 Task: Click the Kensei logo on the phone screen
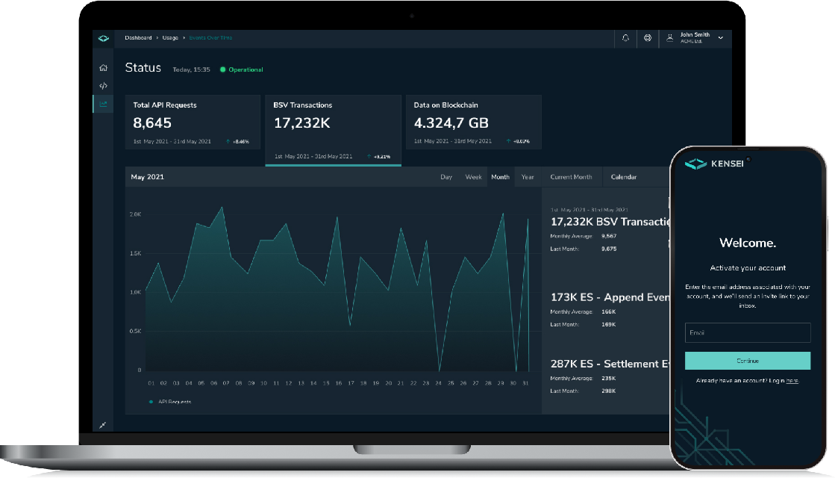click(714, 164)
